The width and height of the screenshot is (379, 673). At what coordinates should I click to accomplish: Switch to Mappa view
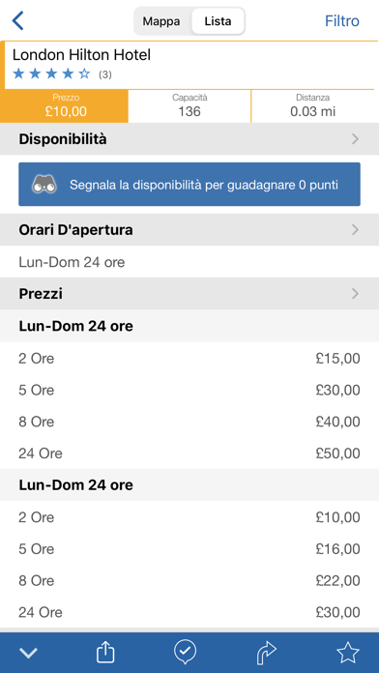[x=161, y=20]
